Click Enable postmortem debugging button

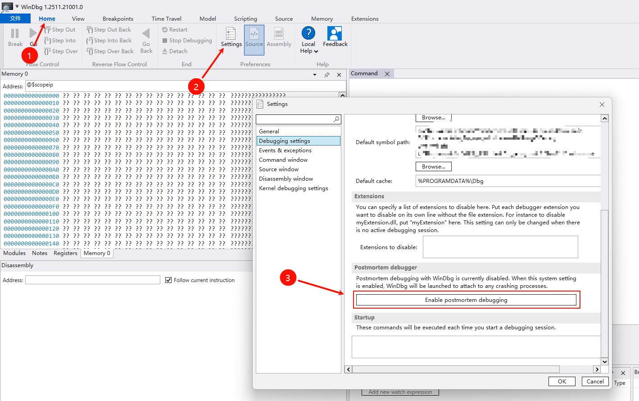pyautogui.click(x=466, y=300)
